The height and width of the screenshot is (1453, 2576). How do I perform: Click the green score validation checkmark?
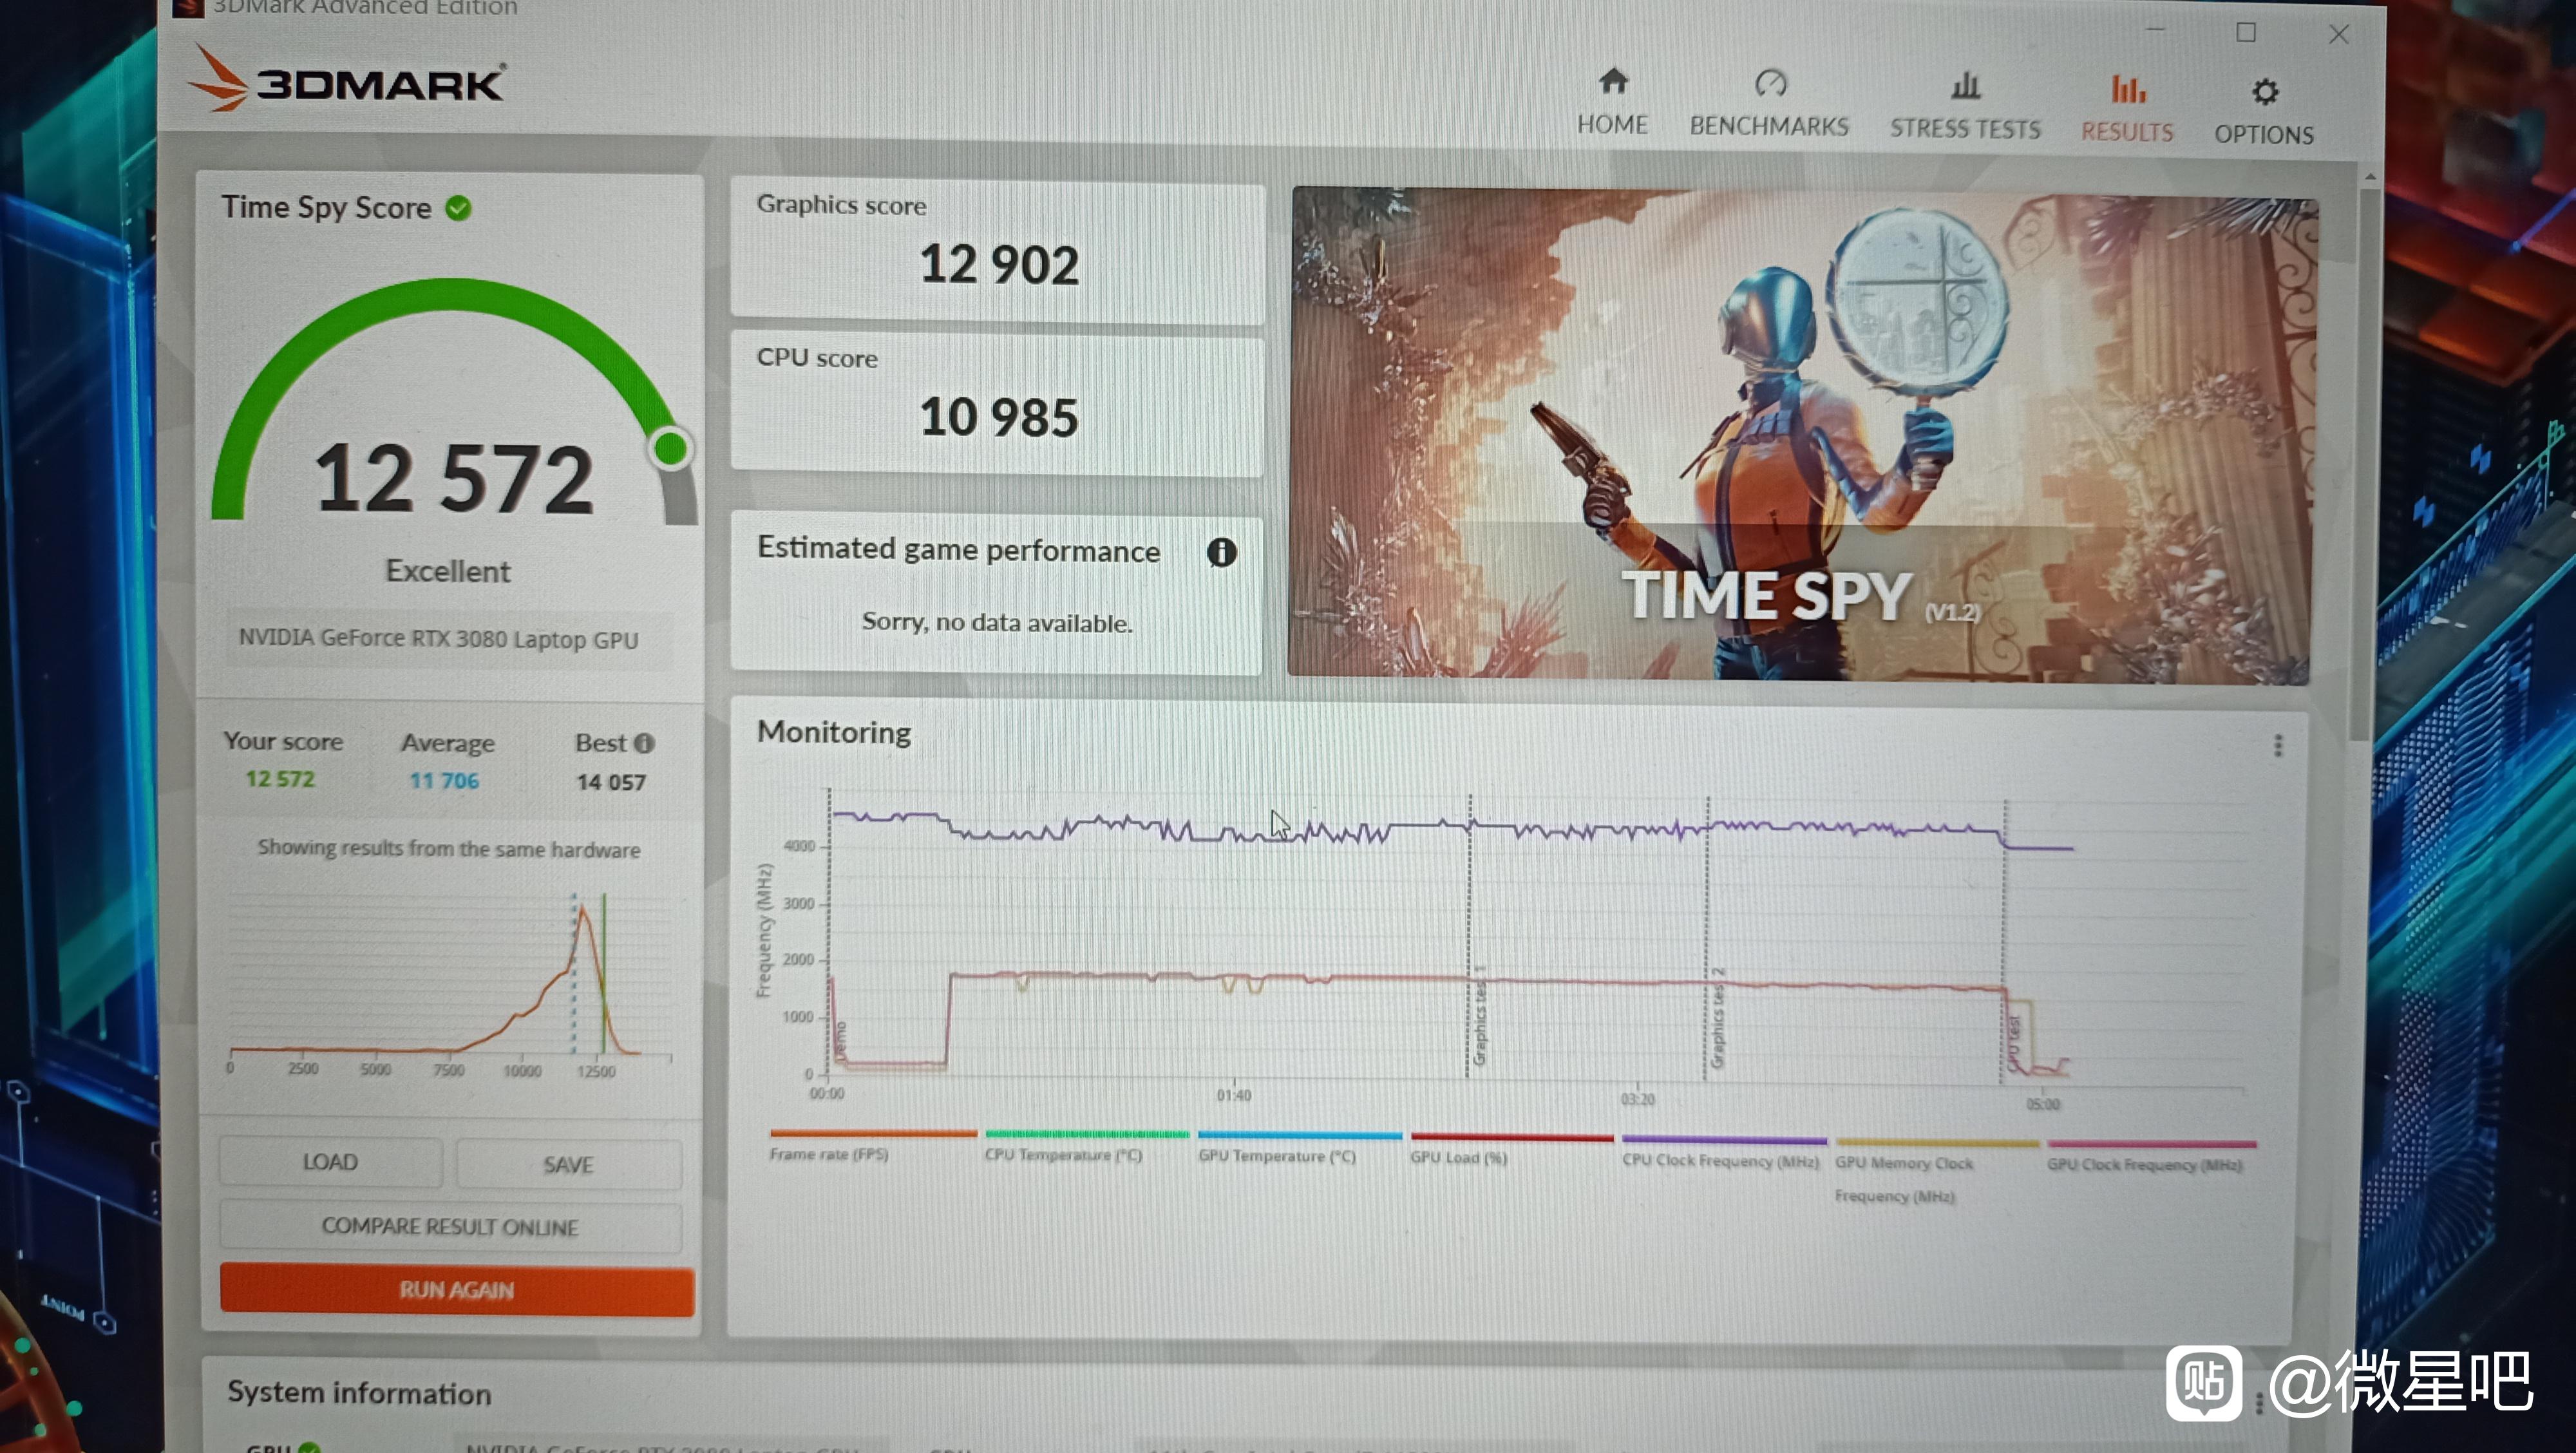tap(458, 208)
